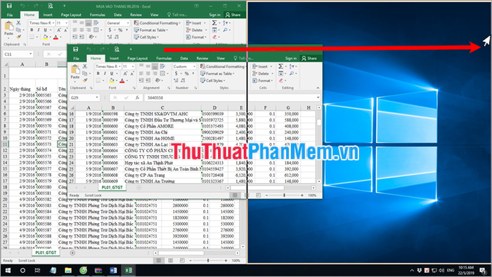
Task: Click Cortana search circle on taskbar
Action: 22,271
